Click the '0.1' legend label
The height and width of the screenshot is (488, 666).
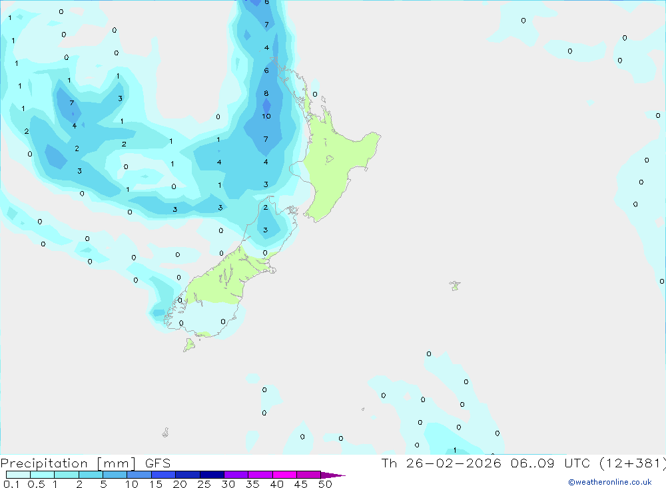point(11,484)
